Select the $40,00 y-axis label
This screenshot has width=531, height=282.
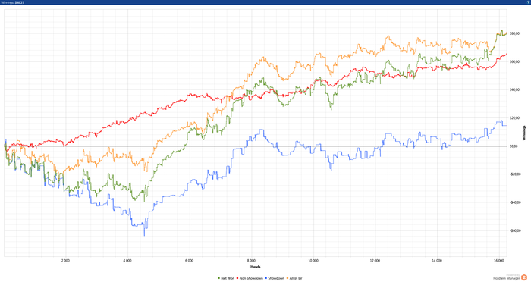click(514, 89)
